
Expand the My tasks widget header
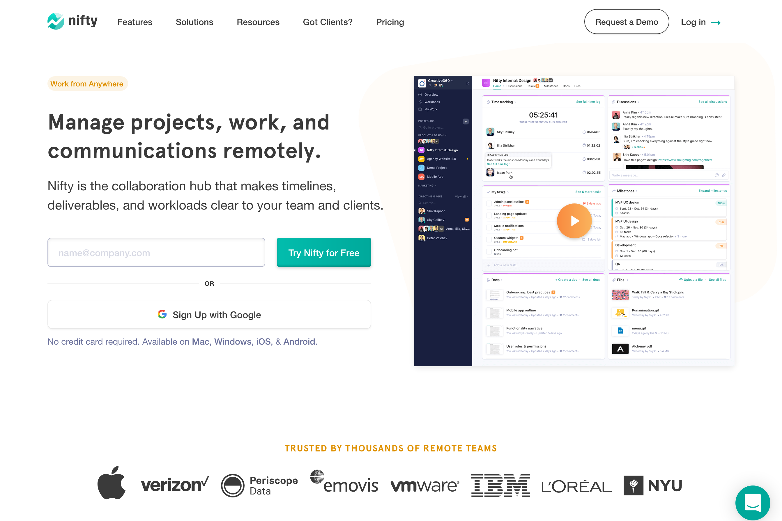[x=498, y=192]
